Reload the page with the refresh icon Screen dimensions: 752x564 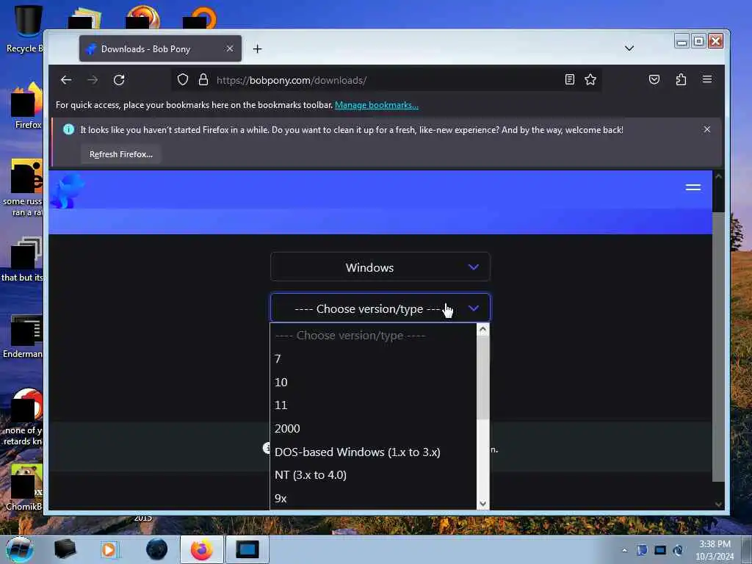(119, 80)
